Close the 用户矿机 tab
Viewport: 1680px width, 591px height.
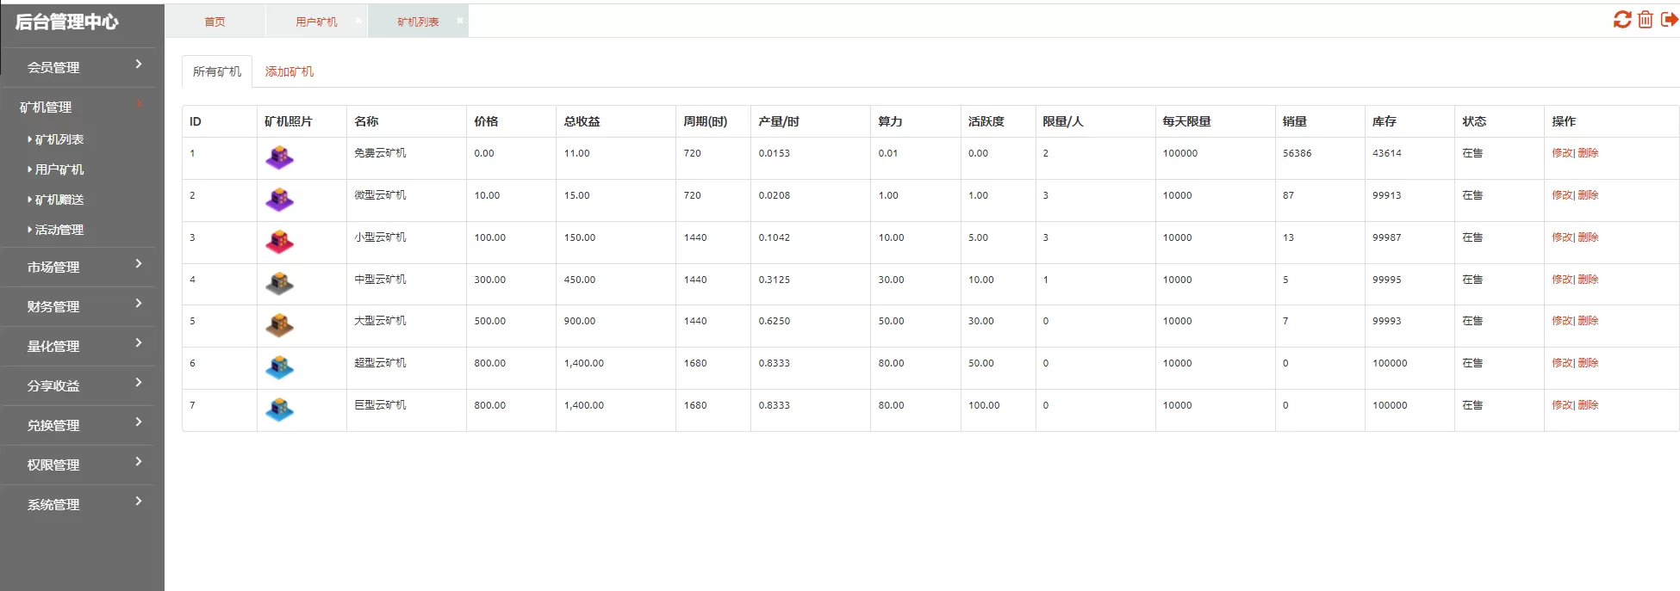[358, 21]
